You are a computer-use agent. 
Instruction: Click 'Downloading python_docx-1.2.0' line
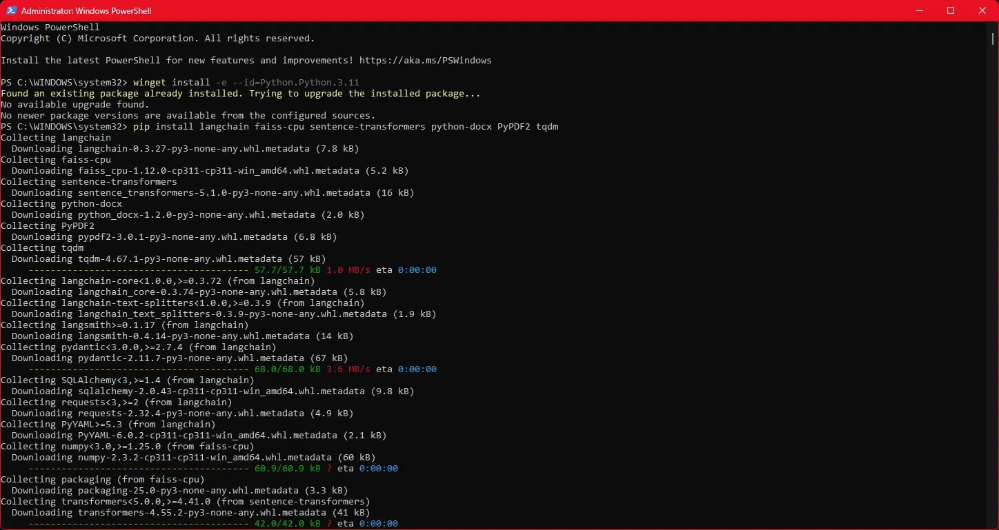tap(188, 215)
